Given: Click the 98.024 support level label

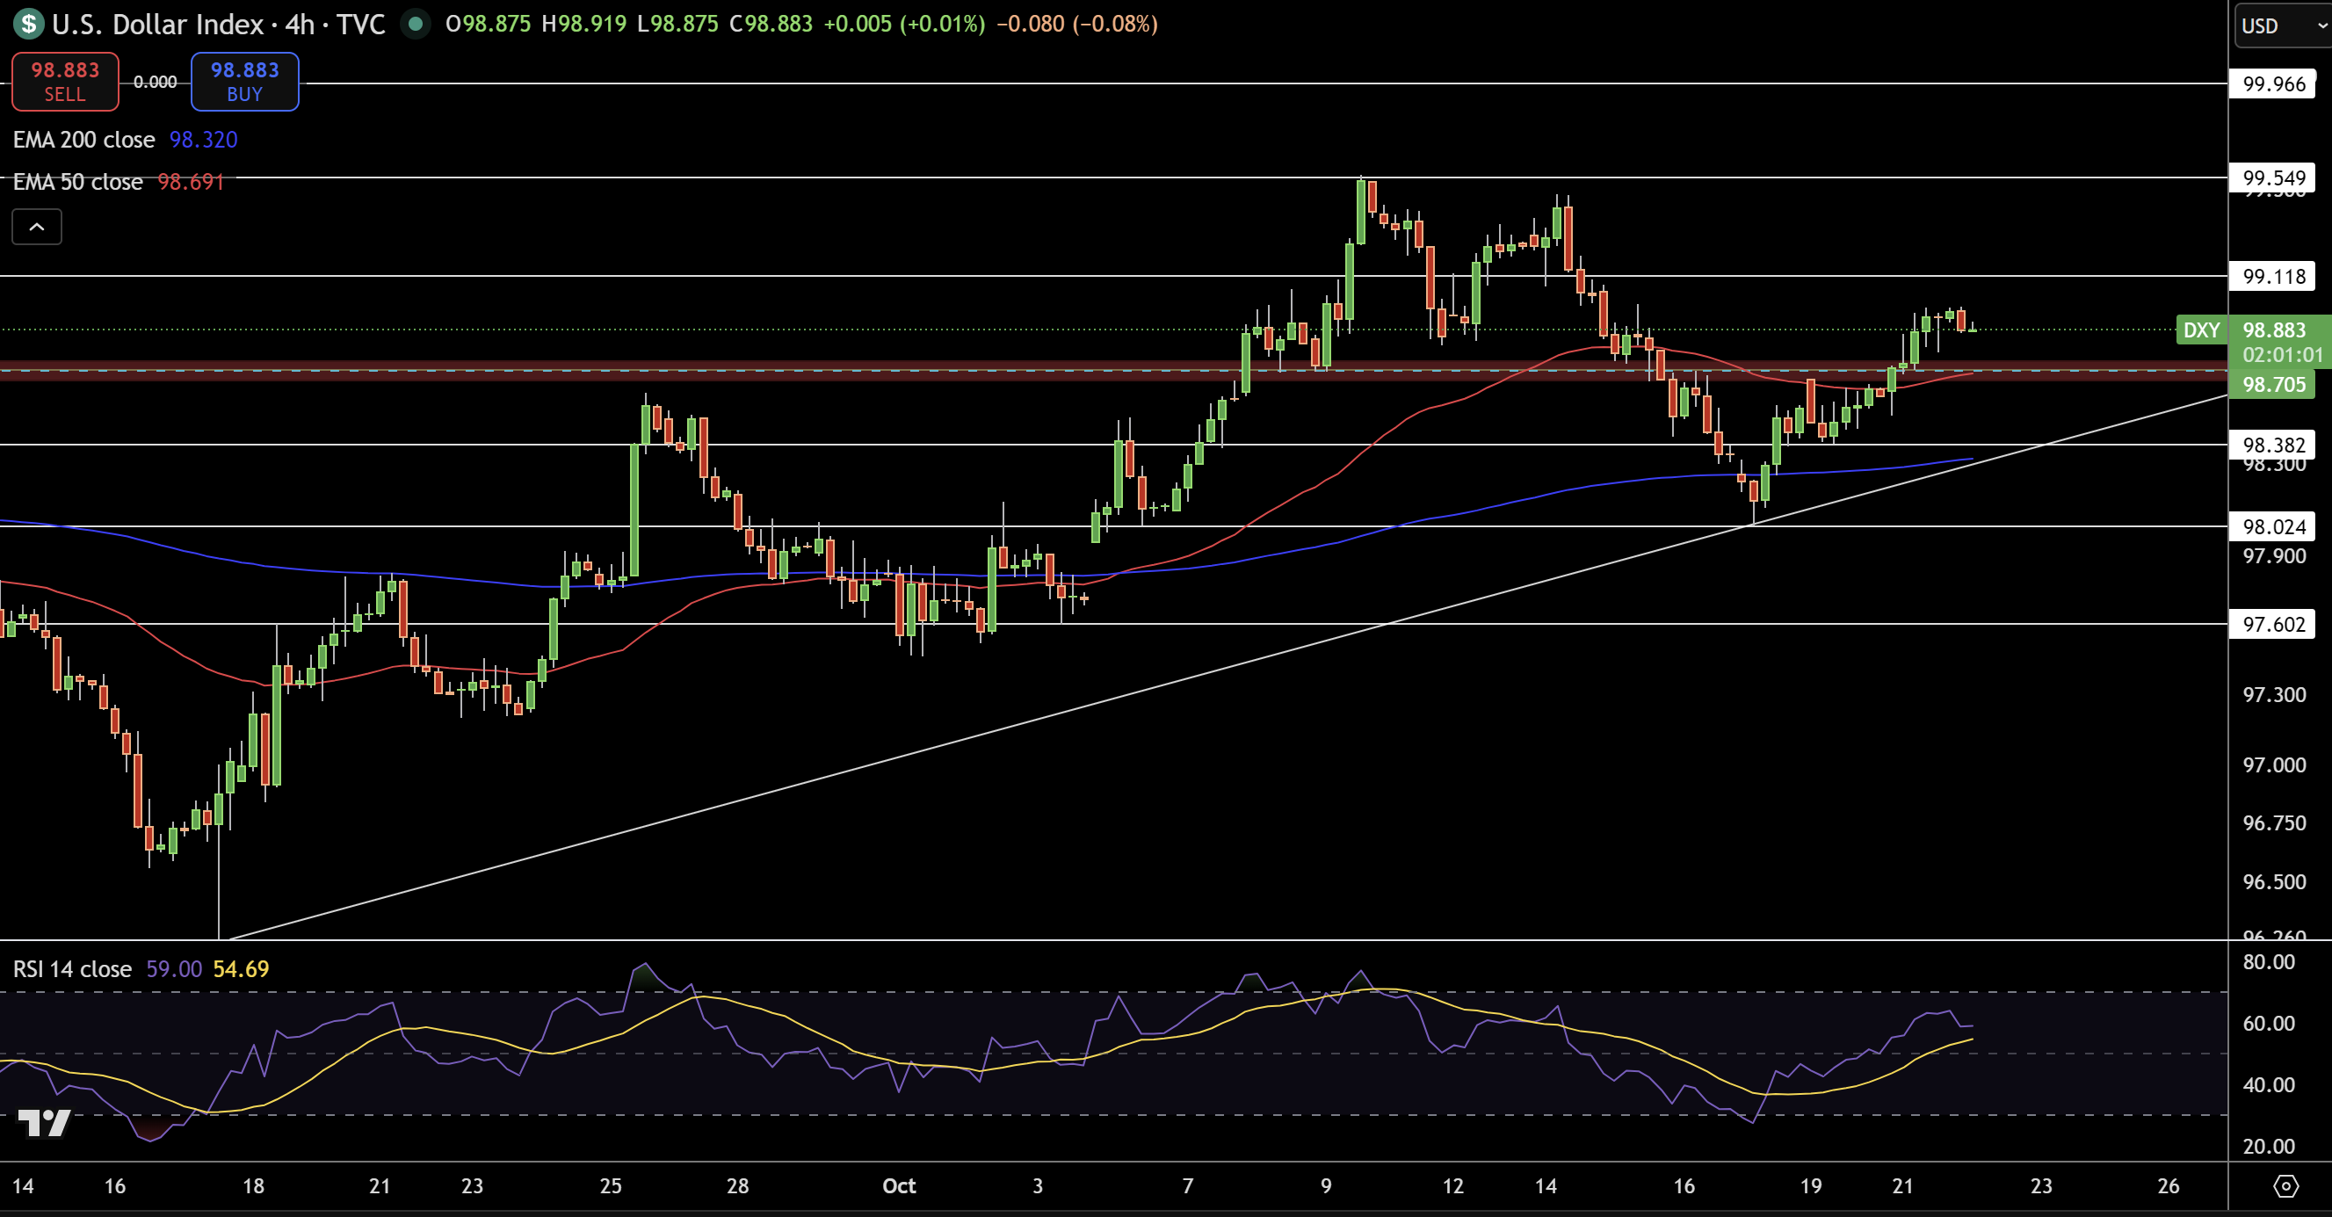Looking at the screenshot, I should (2272, 527).
